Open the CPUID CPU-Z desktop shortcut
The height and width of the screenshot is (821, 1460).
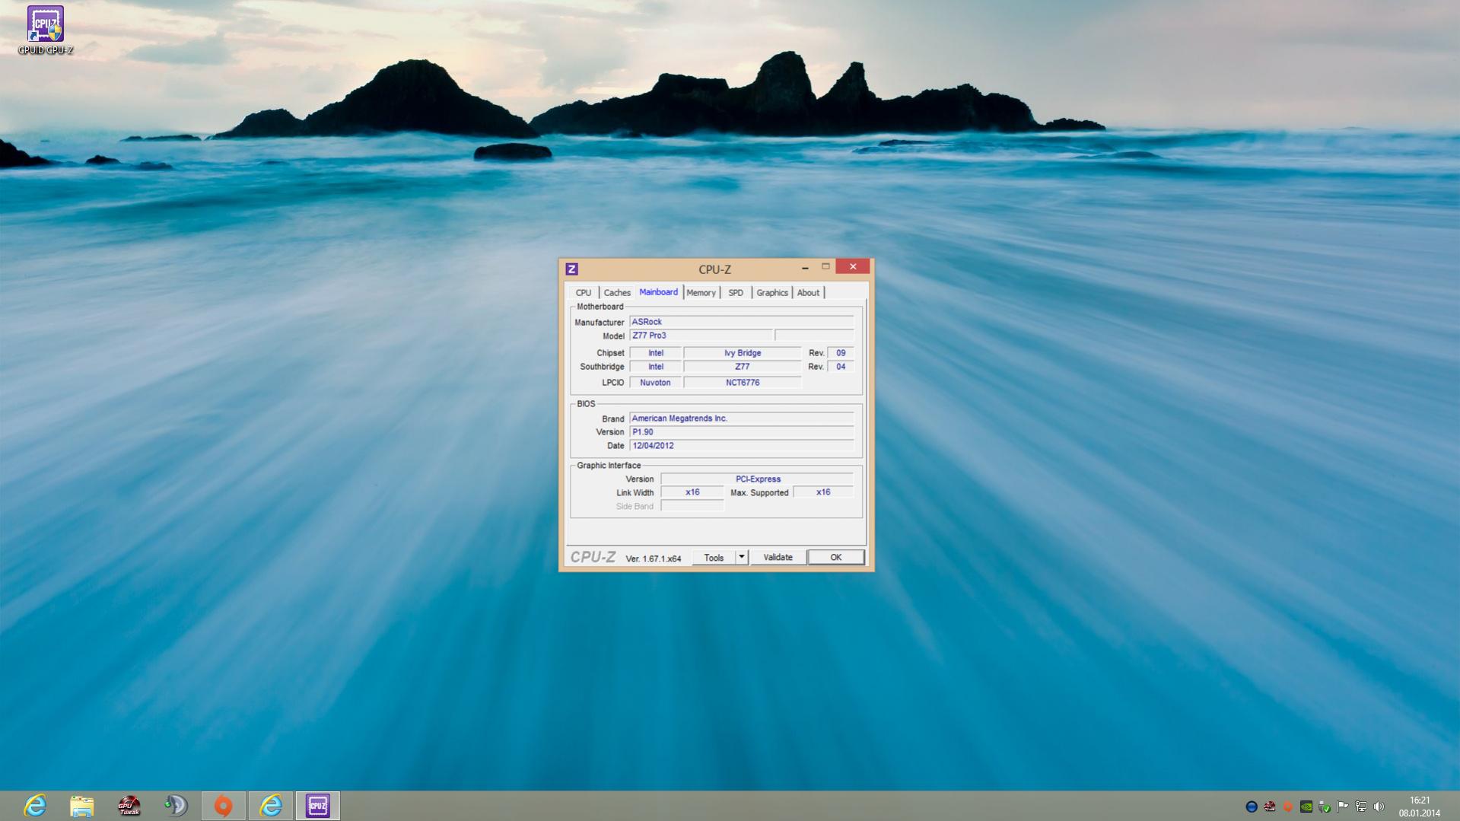46,30
